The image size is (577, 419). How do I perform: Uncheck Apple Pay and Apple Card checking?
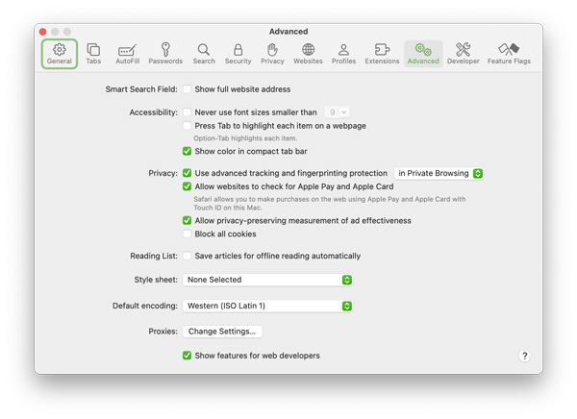(187, 186)
